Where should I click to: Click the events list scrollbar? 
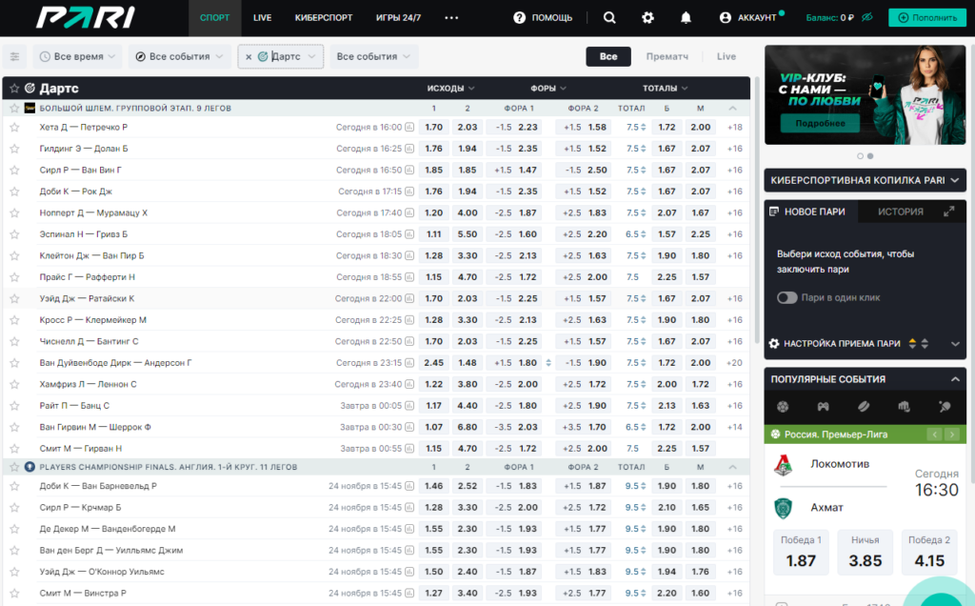(x=757, y=212)
